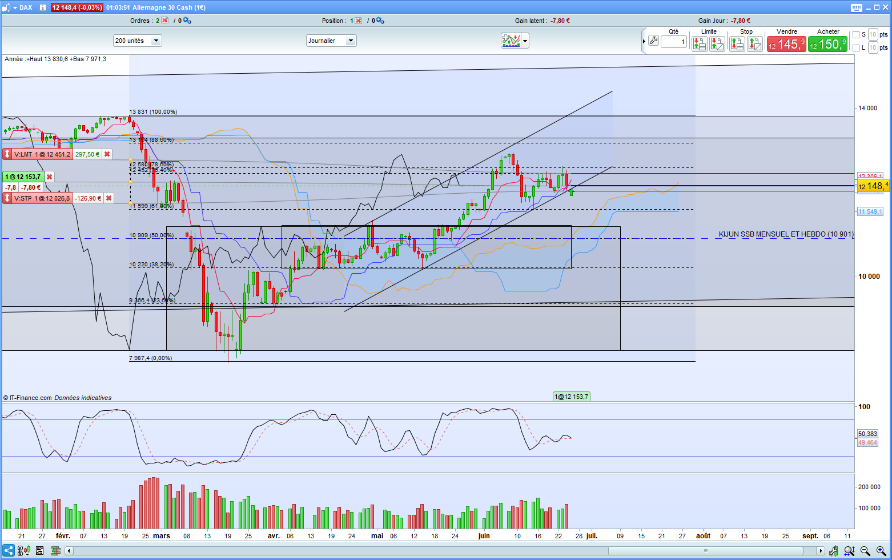Click the auto-fit zoom magnifier icon

click(x=850, y=551)
